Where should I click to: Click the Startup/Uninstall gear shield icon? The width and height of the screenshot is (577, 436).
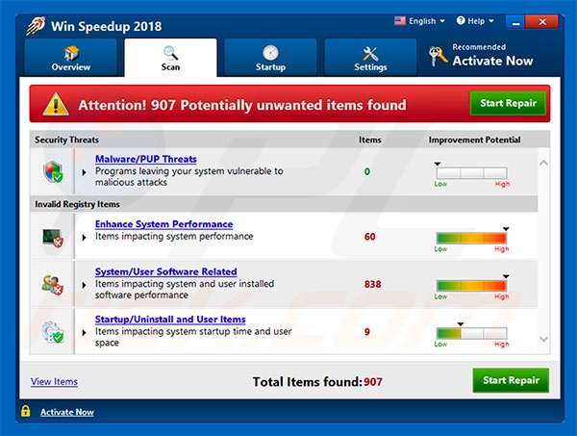pyautogui.click(x=53, y=332)
